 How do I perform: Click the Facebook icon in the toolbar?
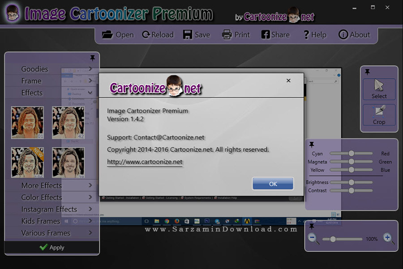click(266, 34)
